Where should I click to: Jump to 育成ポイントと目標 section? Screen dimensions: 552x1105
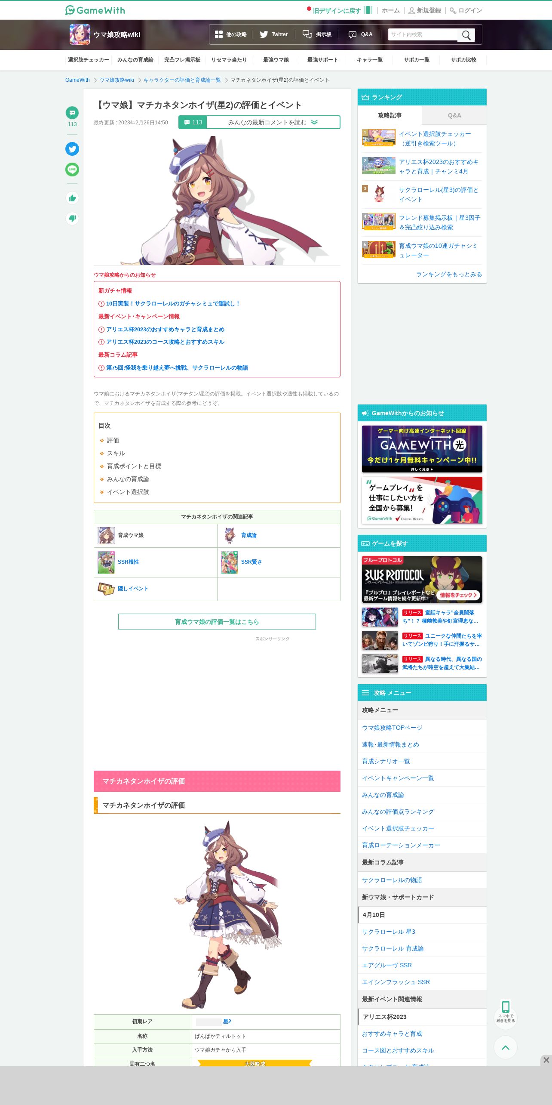pos(134,466)
